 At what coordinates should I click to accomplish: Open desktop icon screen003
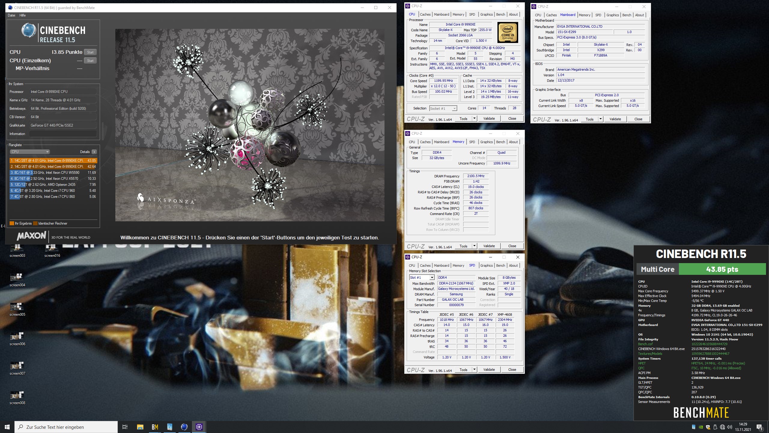(x=17, y=250)
